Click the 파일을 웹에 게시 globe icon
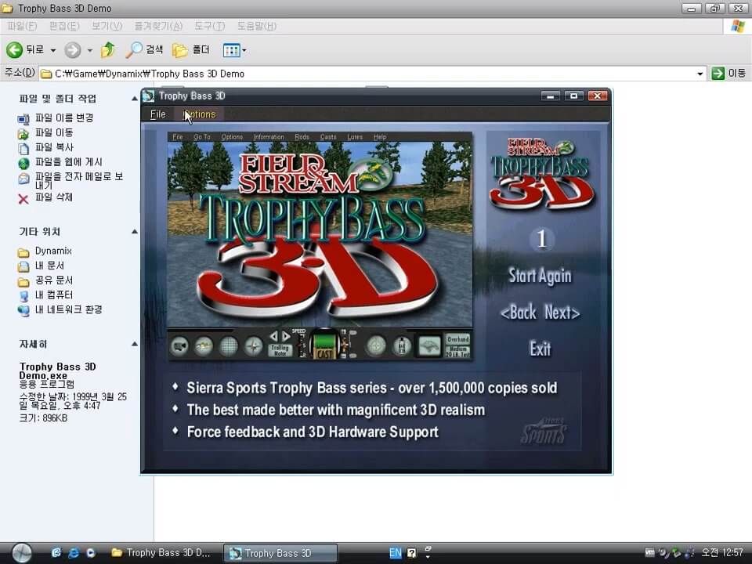752x564 pixels. click(x=23, y=163)
